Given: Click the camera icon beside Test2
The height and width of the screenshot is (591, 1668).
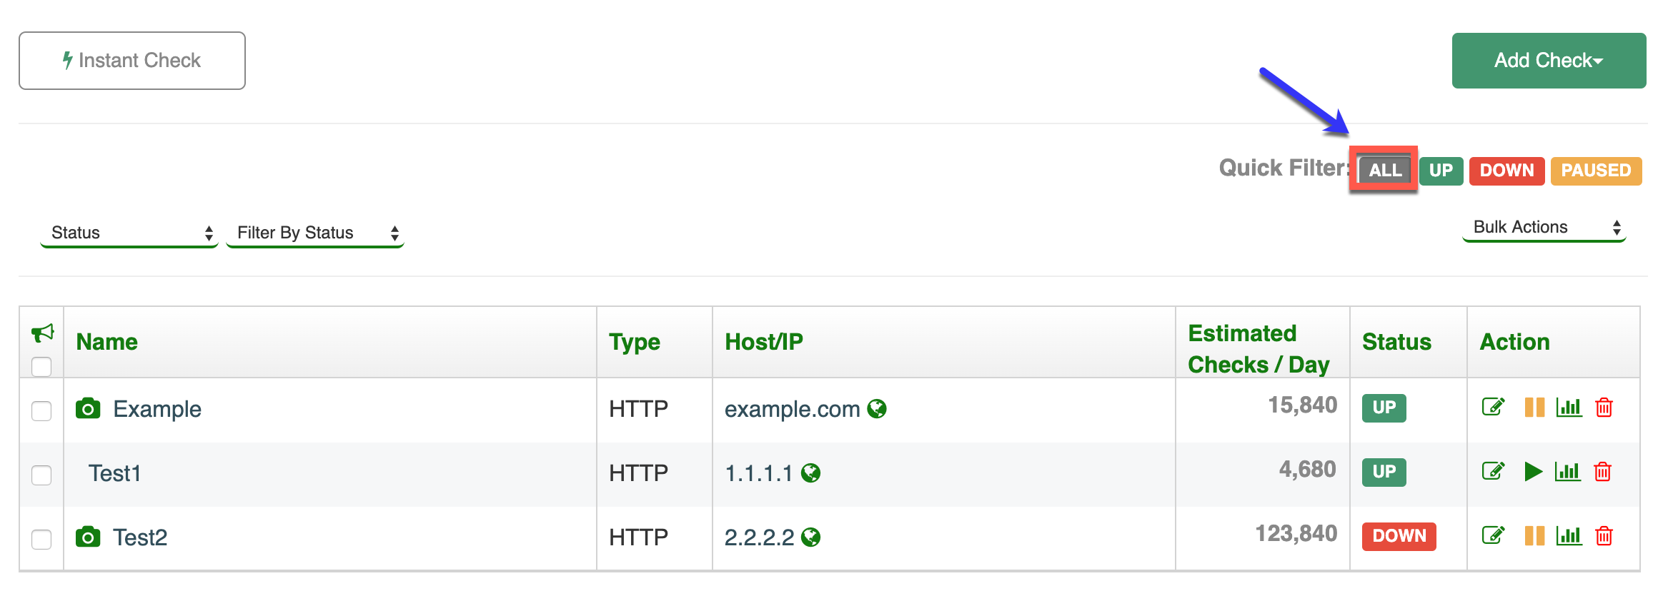Looking at the screenshot, I should [88, 537].
